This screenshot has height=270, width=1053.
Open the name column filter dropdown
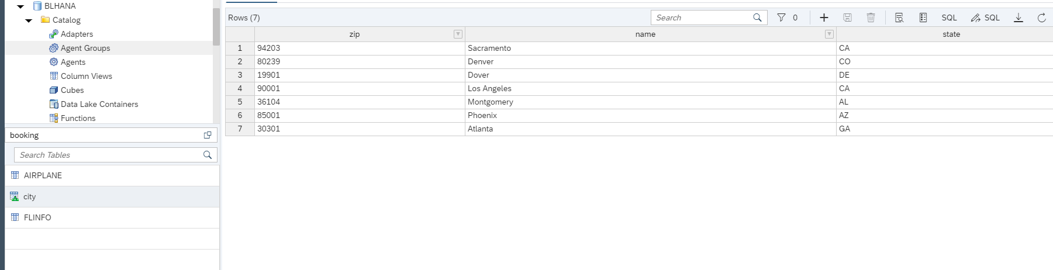828,34
